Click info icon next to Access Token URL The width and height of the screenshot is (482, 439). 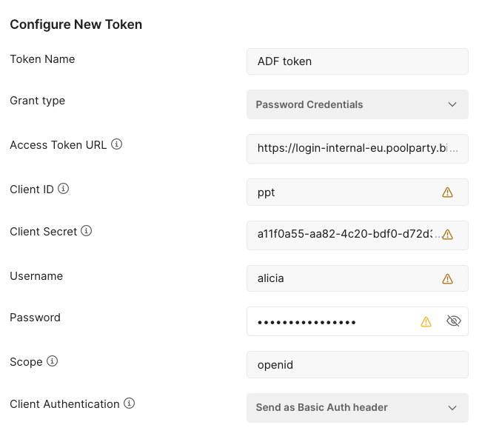(x=116, y=144)
